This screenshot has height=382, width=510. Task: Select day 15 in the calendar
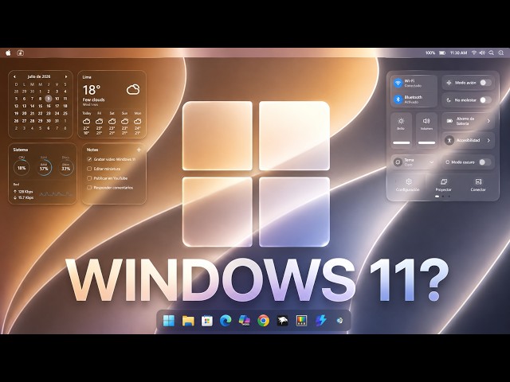pyautogui.click(x=41, y=106)
